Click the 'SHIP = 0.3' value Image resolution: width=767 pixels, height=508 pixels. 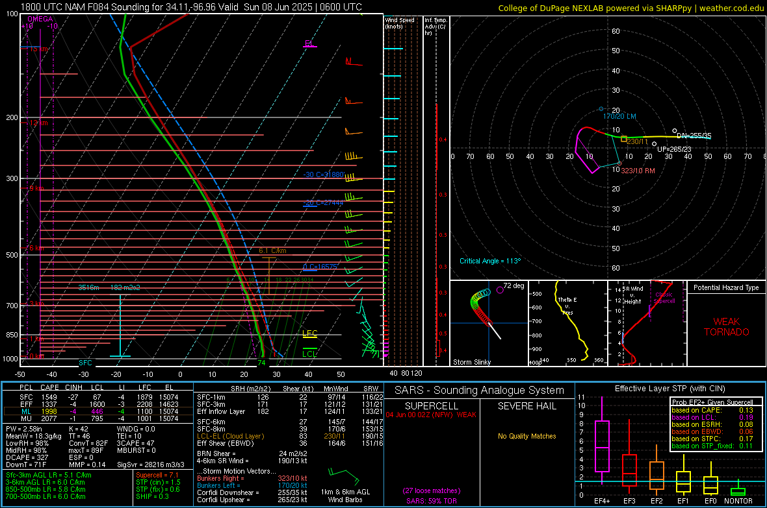click(152, 496)
